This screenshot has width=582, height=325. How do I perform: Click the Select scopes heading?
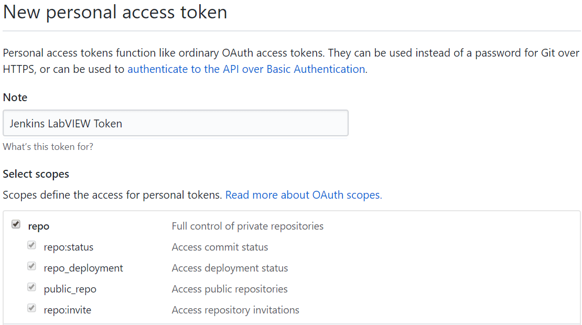point(36,174)
